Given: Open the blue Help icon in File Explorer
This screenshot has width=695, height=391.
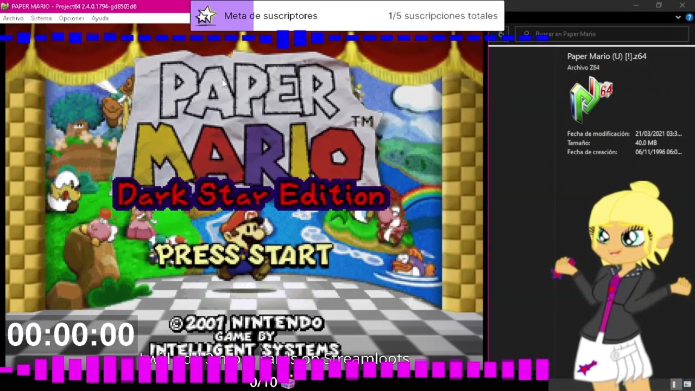Looking at the screenshot, I should click(688, 17).
